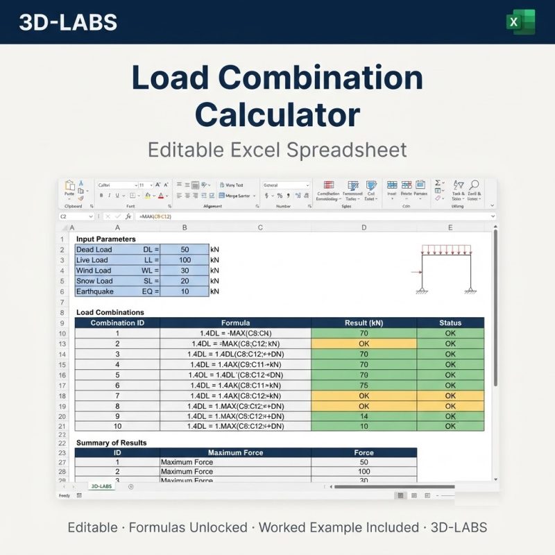This screenshot has width=555, height=555.
Task: Toggle Bold formatting
Action: click(x=101, y=196)
